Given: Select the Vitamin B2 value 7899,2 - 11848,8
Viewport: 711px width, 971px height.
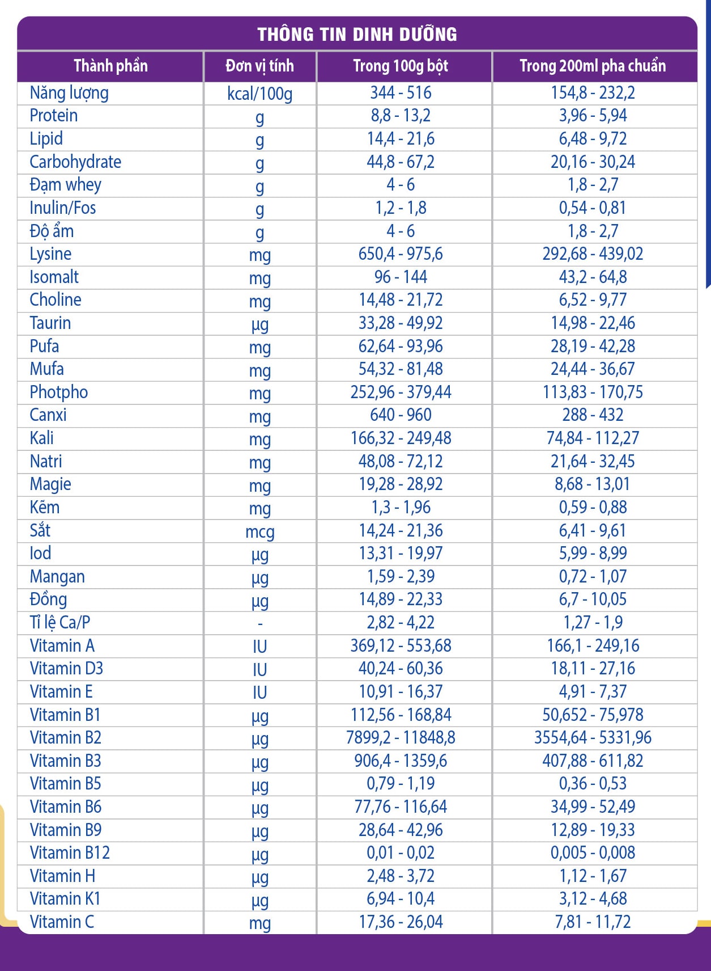Looking at the screenshot, I should 401,738.
